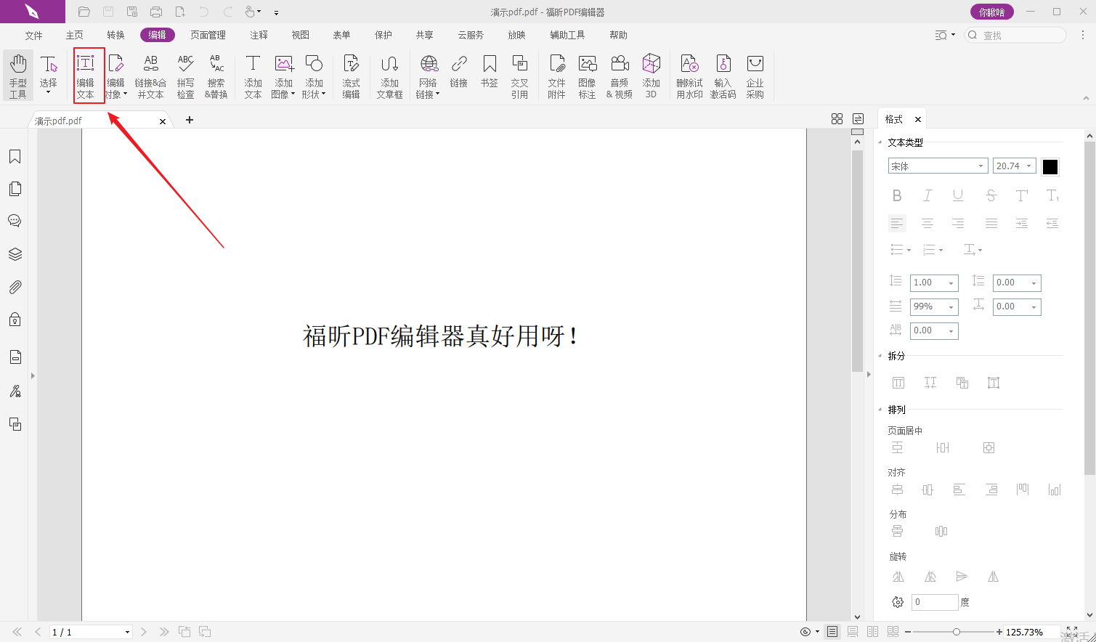This screenshot has height=642, width=1096.
Task: Click the 拼写检查 spell check icon
Action: 185,75
